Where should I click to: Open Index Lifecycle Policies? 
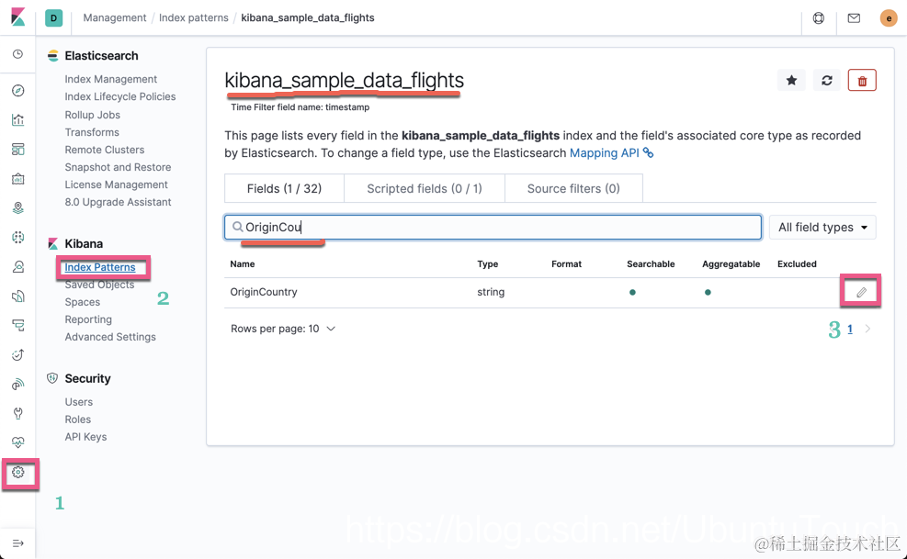click(120, 96)
